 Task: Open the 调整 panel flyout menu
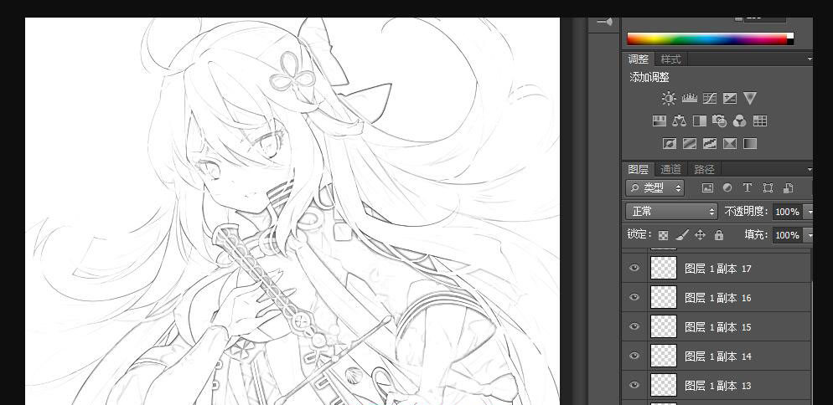click(809, 59)
